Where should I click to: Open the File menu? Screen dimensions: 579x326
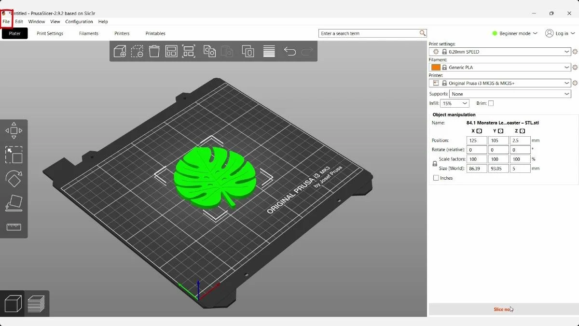pos(6,22)
